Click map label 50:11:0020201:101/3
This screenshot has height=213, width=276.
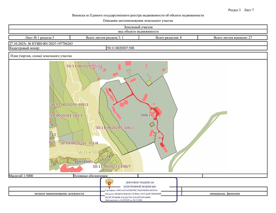coord(69,104)
